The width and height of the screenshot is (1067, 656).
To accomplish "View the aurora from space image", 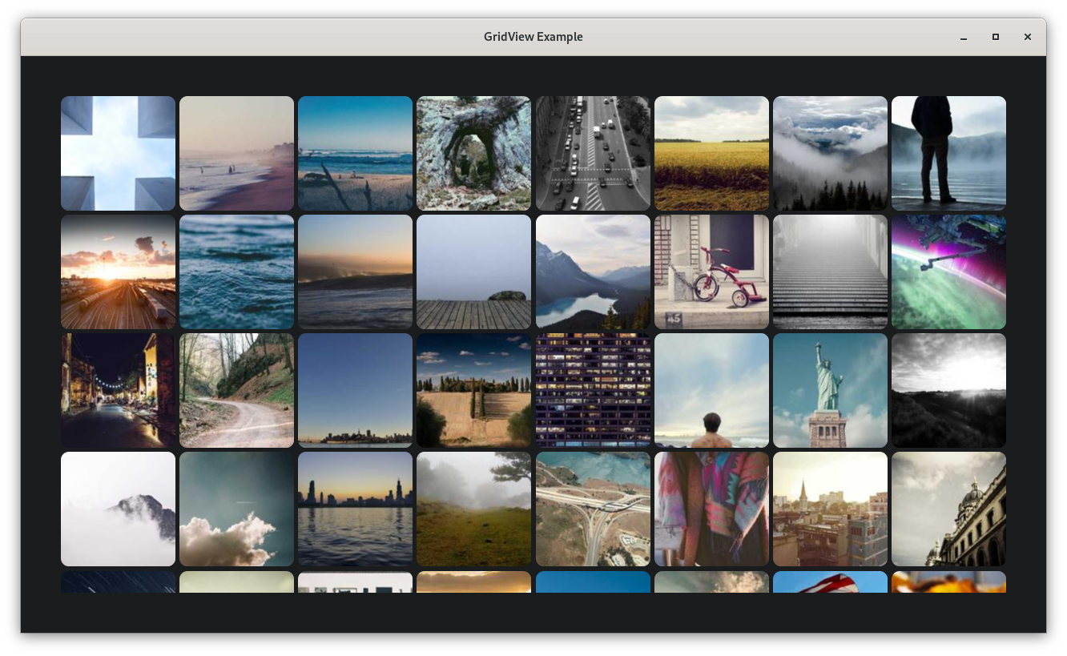I will (x=948, y=272).
